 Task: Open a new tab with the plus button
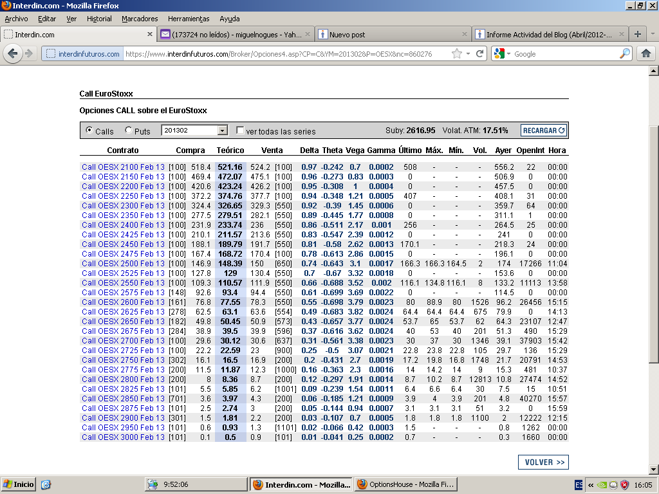(x=638, y=34)
